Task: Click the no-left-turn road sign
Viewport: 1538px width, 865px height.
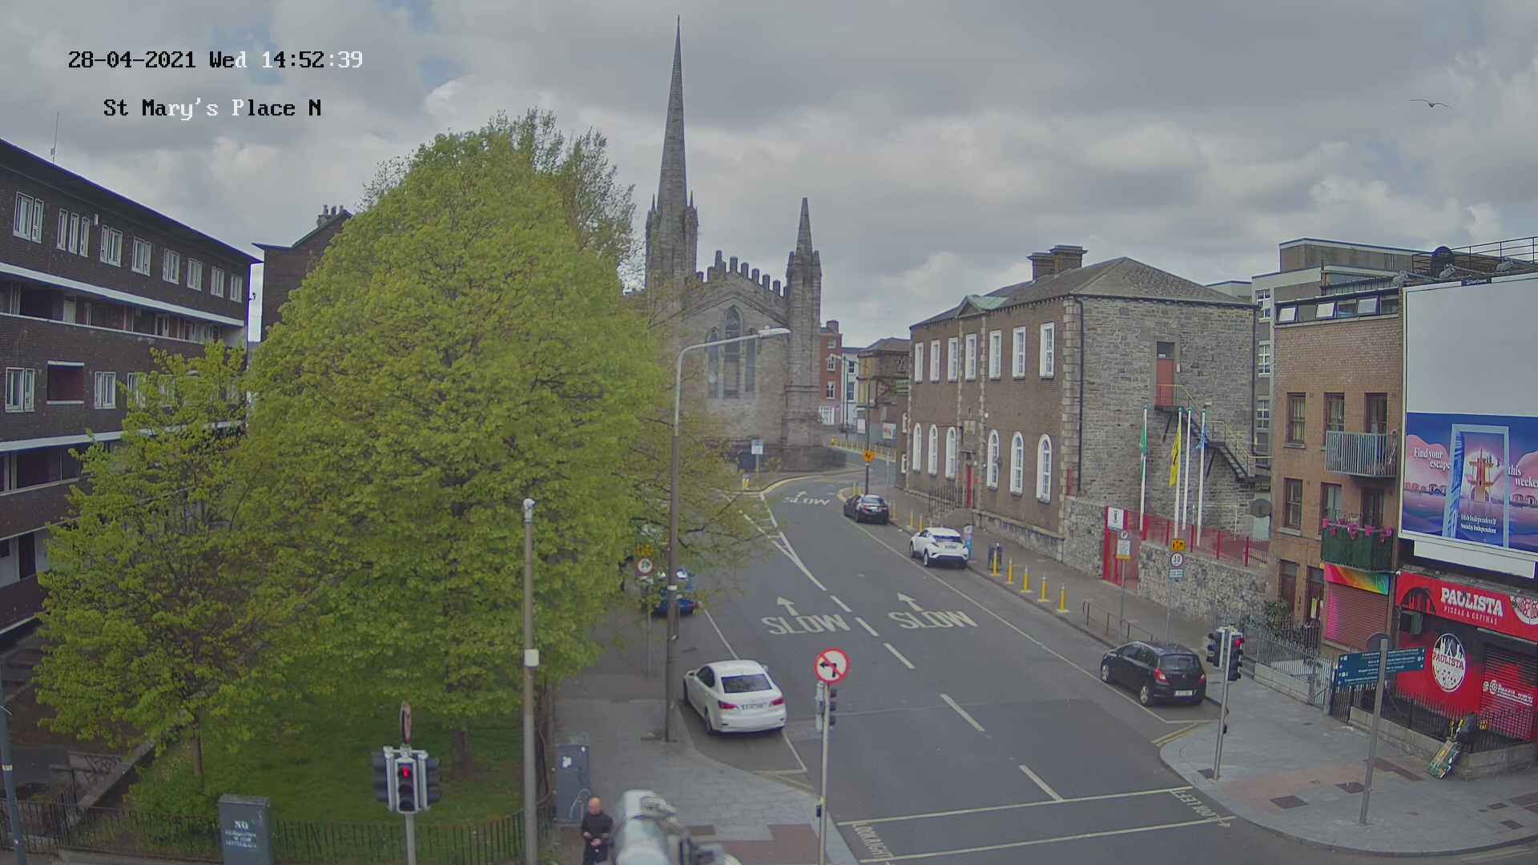Action: point(831,666)
